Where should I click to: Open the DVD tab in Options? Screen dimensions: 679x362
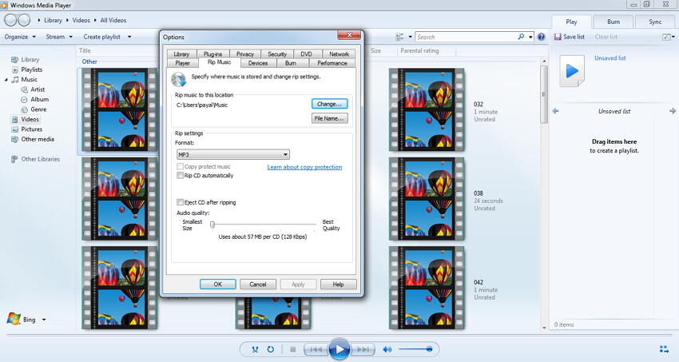click(306, 54)
